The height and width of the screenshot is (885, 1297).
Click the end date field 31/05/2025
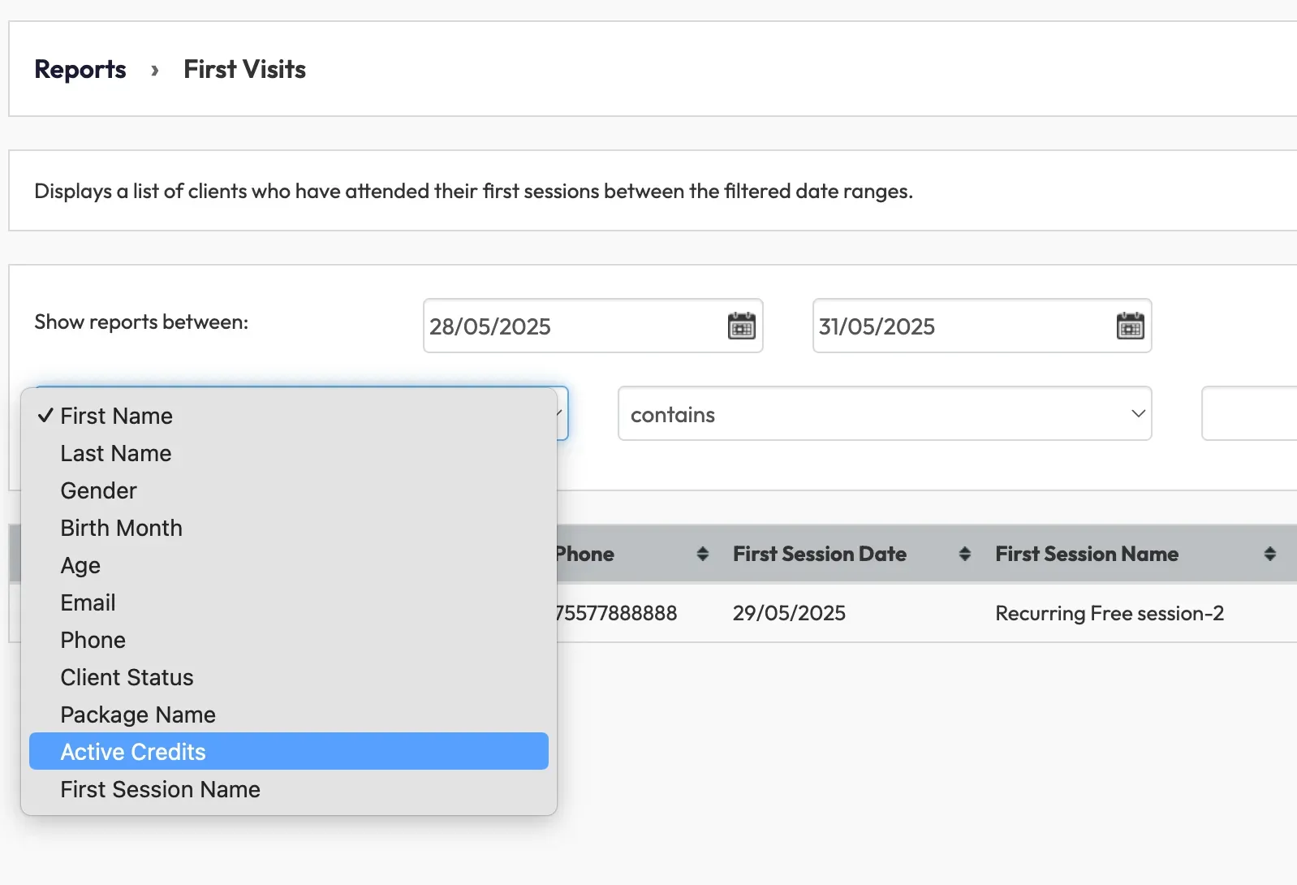click(958, 326)
